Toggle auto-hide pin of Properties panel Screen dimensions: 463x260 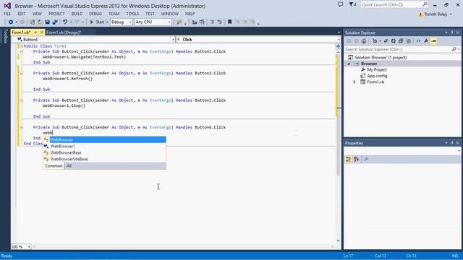tap(451, 143)
